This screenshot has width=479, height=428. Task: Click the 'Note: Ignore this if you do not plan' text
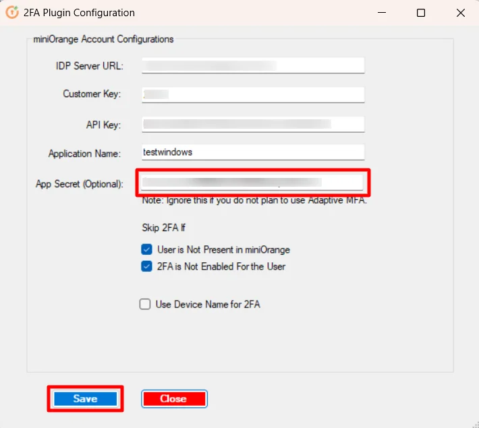coord(254,200)
